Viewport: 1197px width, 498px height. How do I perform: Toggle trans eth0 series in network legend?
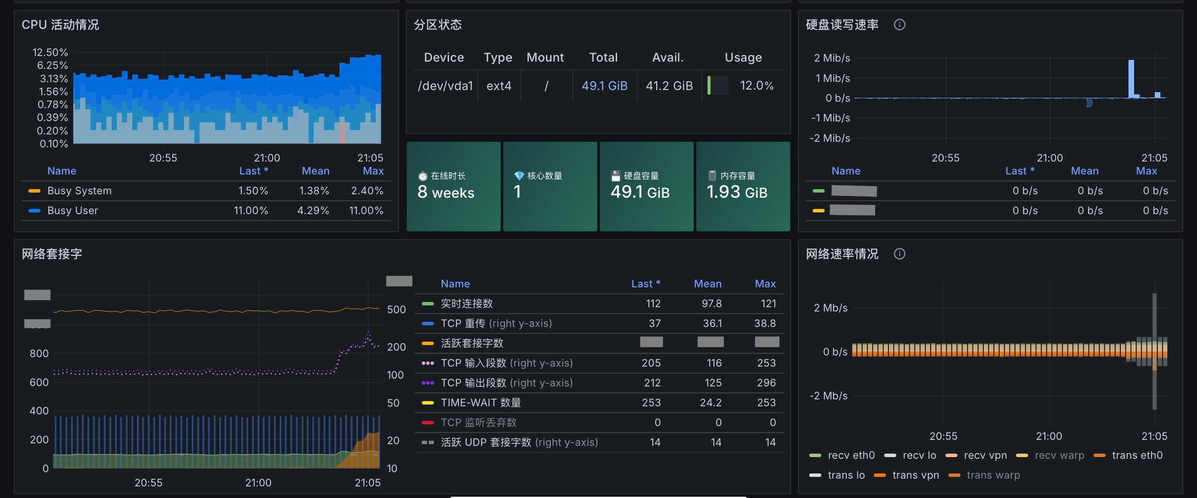[1137, 455]
